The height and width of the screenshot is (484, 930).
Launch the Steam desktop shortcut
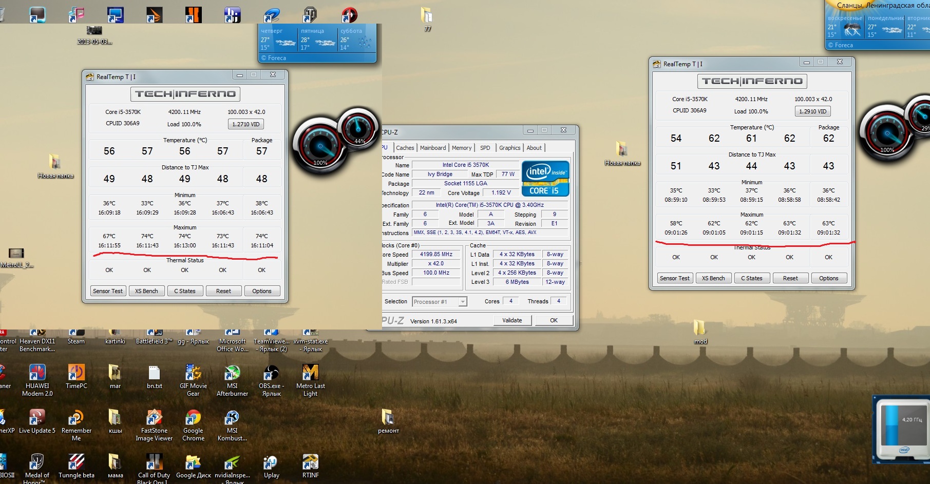pyautogui.click(x=76, y=335)
